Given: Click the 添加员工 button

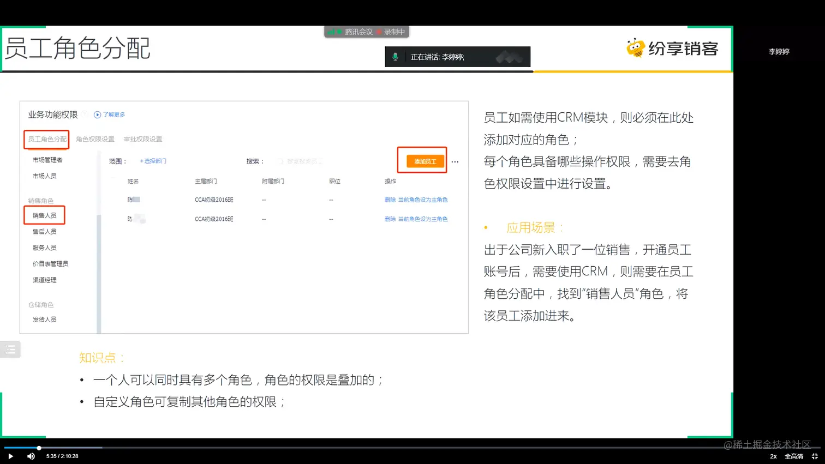Looking at the screenshot, I should (x=425, y=161).
